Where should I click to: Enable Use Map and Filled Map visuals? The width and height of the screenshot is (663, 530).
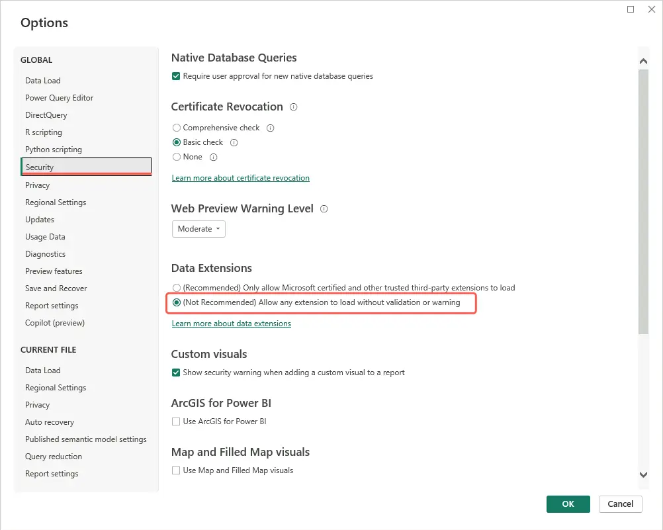[176, 471]
